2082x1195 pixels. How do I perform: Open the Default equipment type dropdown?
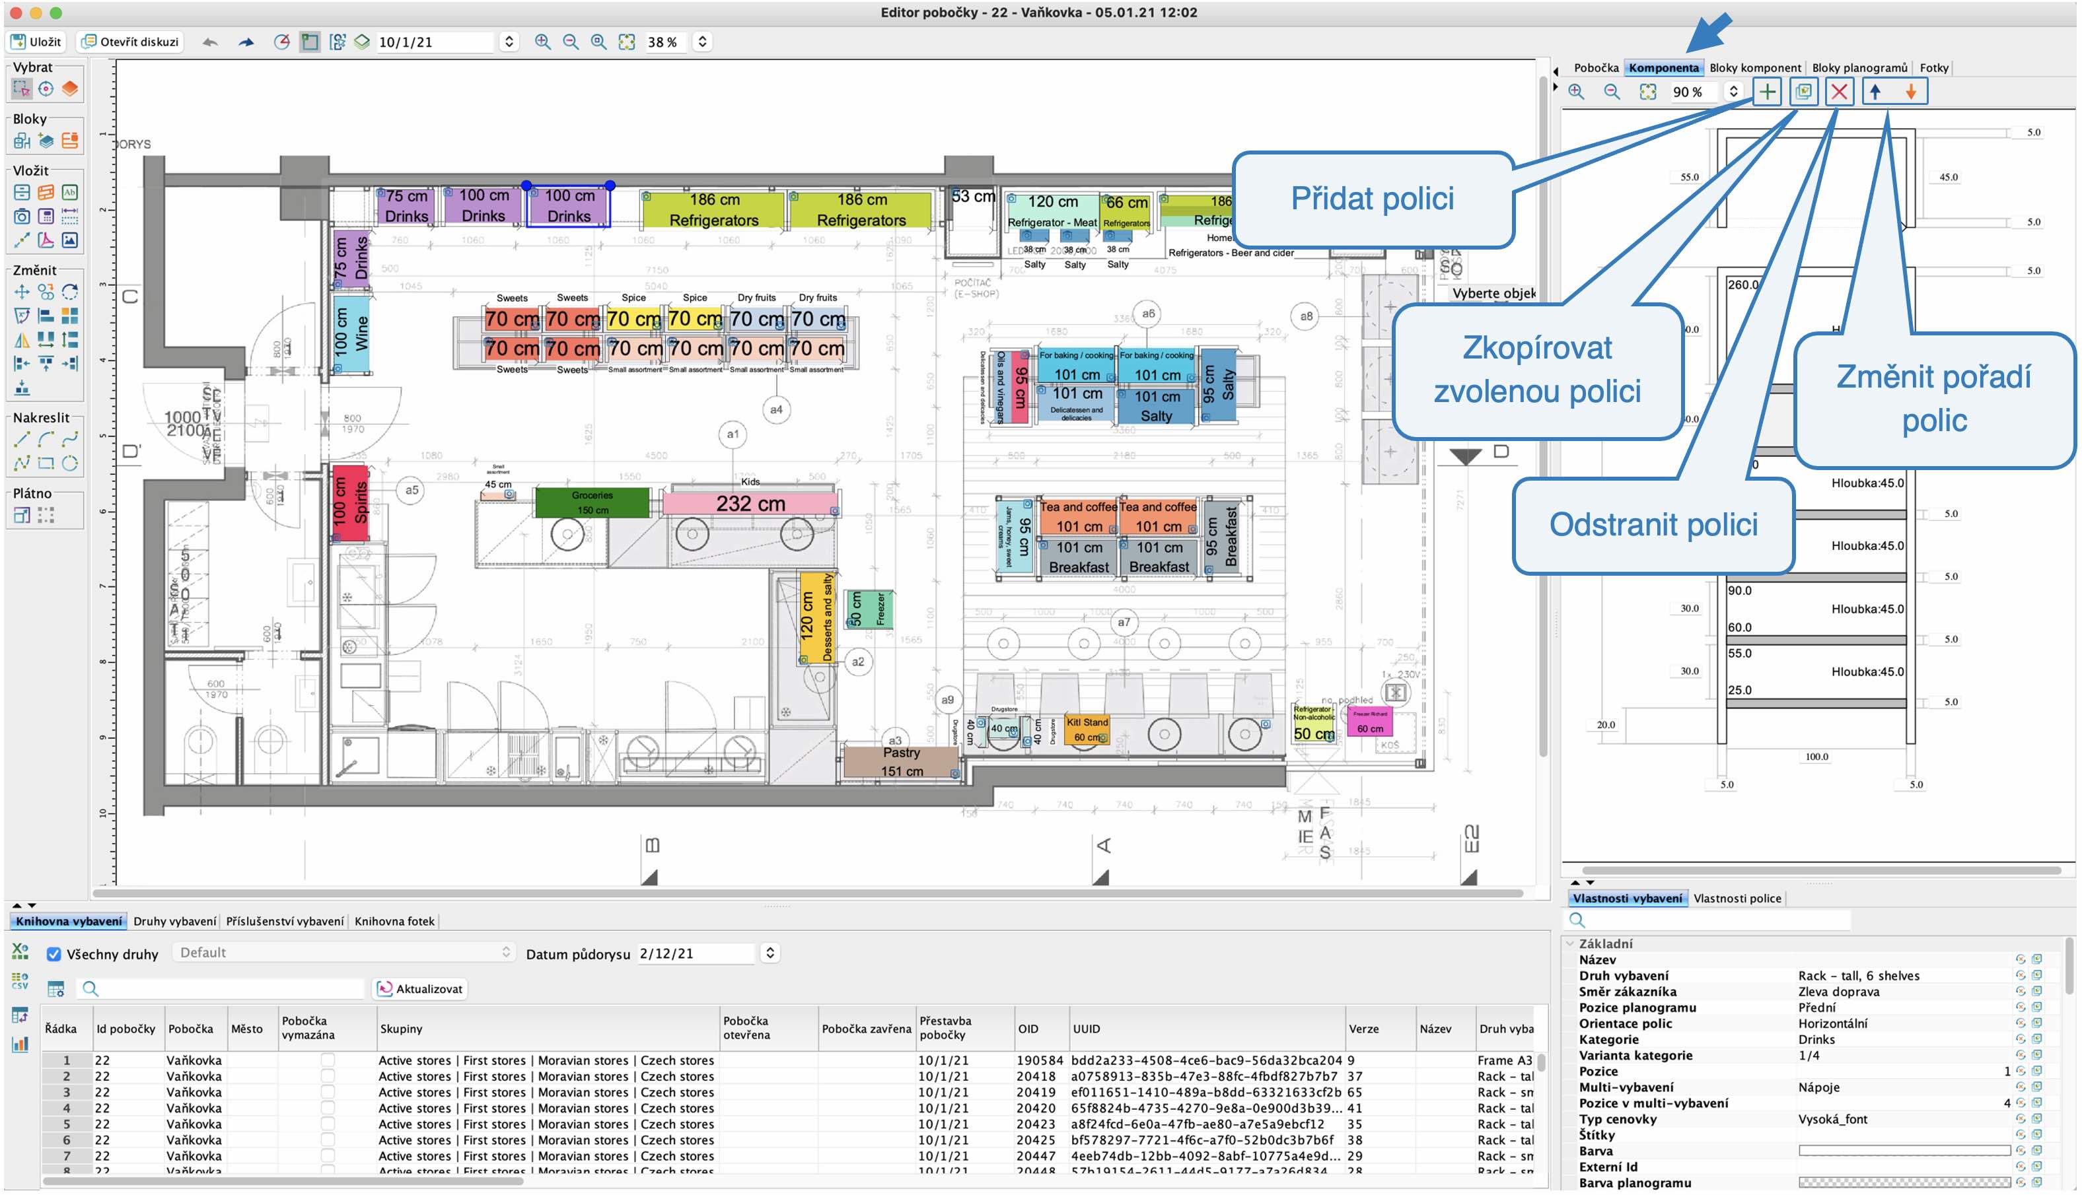pyautogui.click(x=344, y=952)
